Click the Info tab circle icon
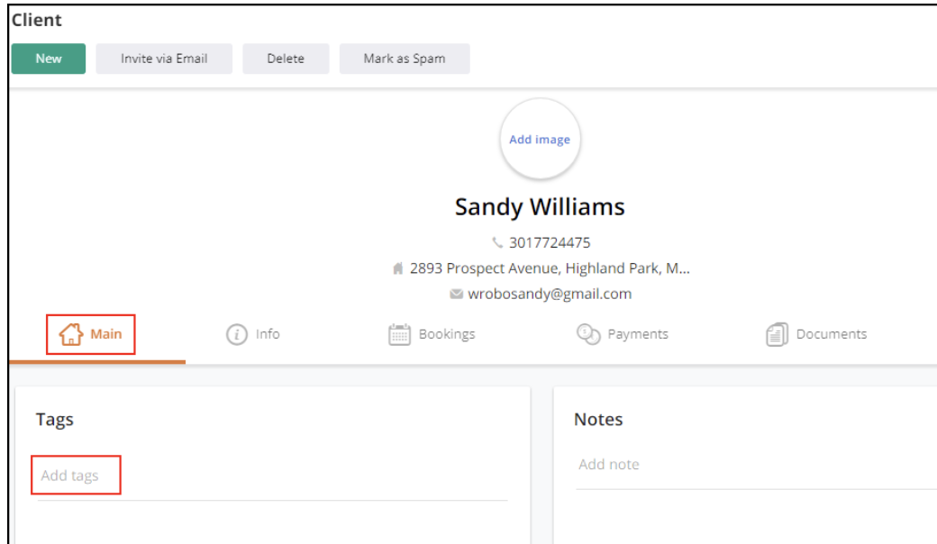 click(237, 334)
